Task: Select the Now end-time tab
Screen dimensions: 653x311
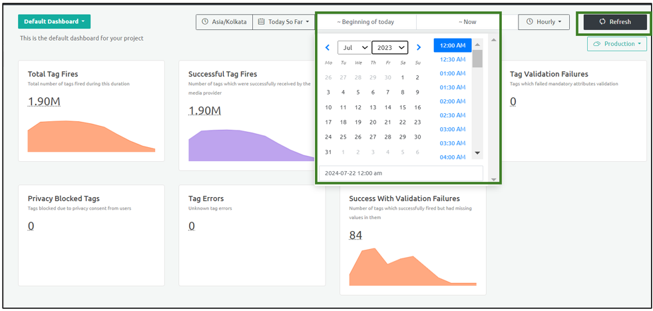Action: 467,22
